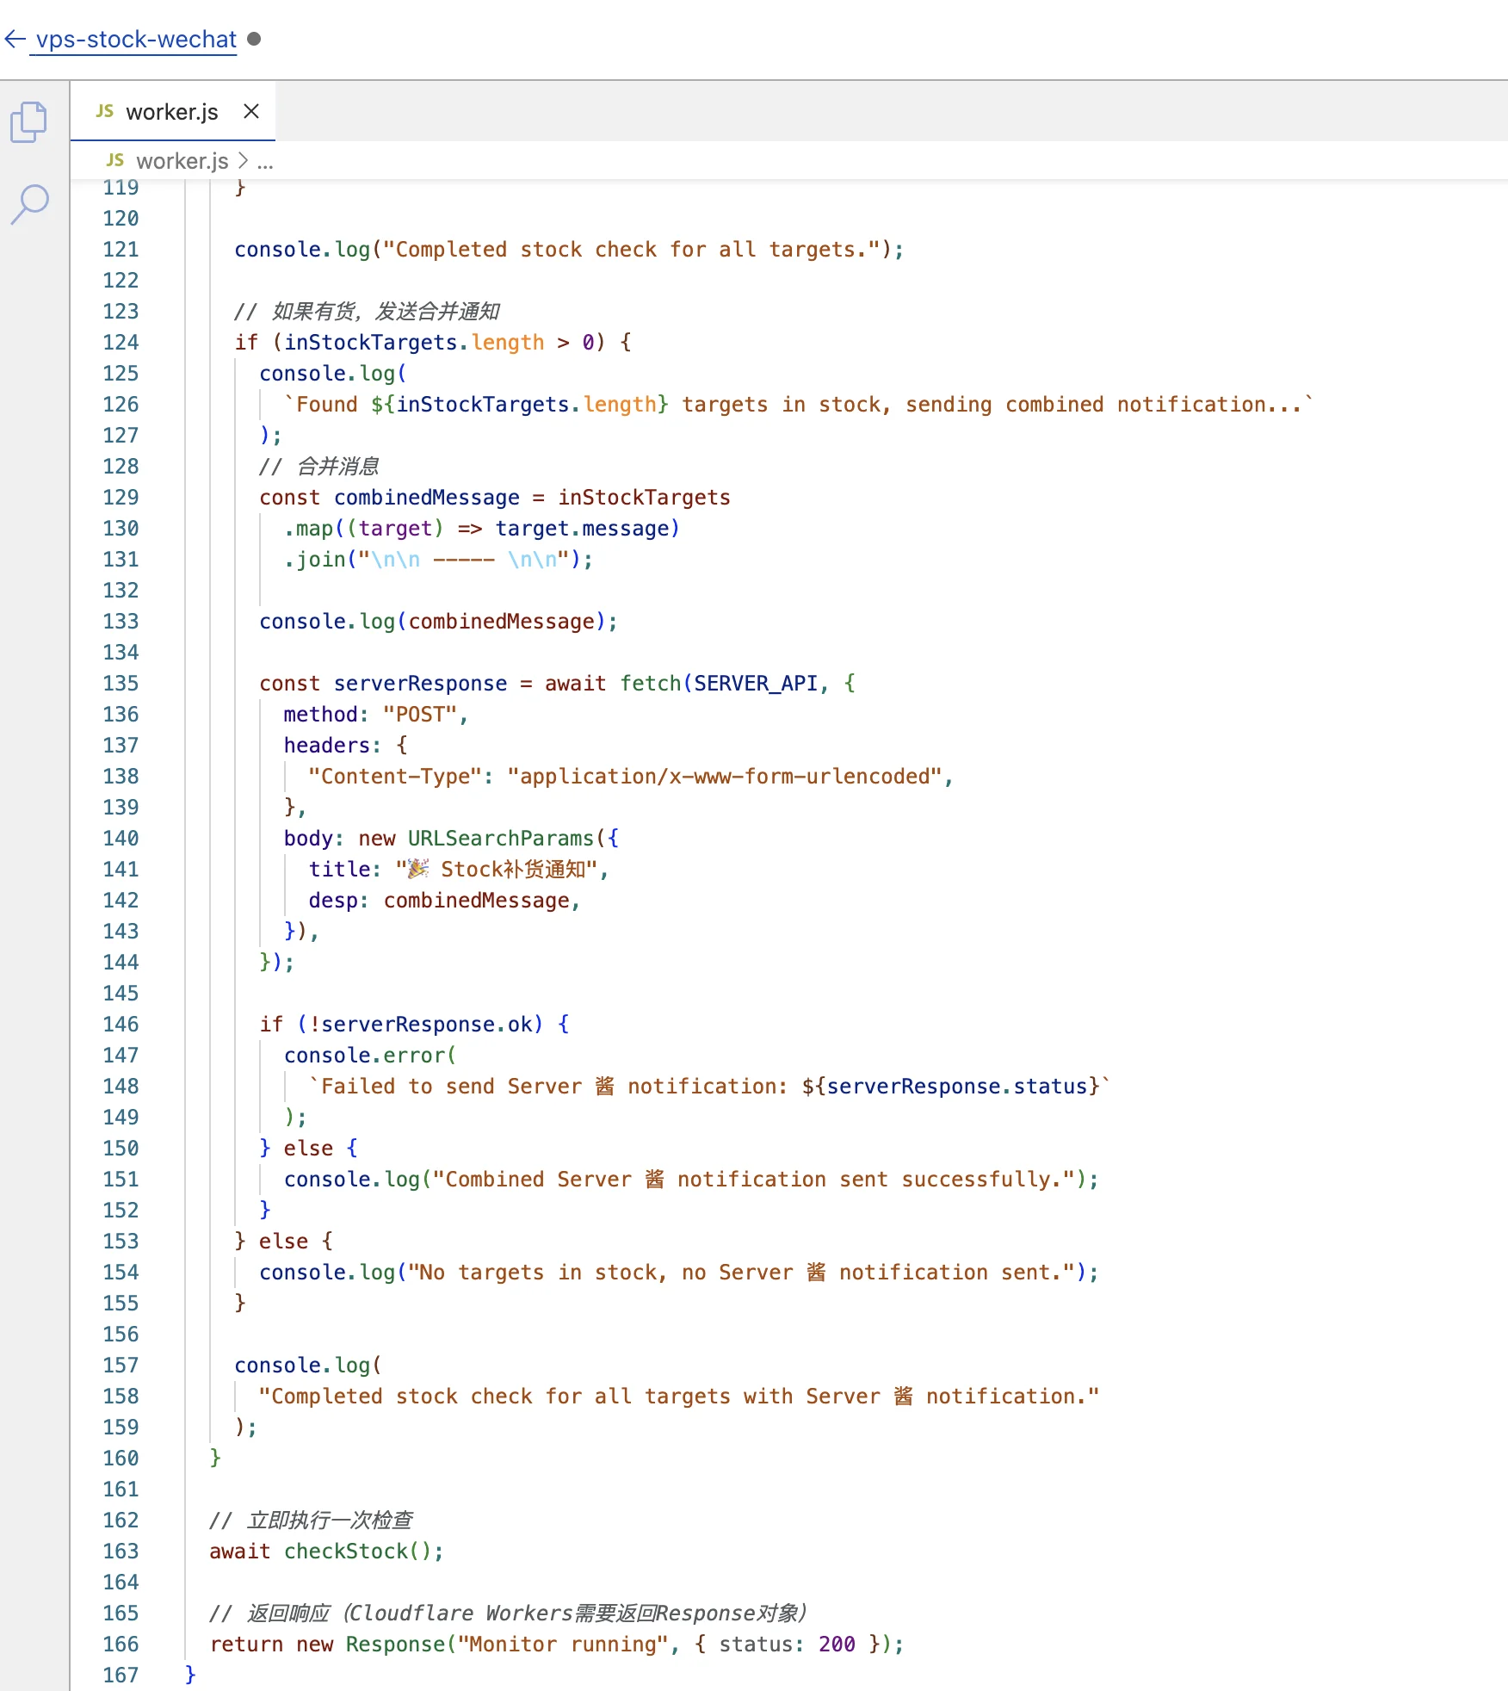Image resolution: width=1508 pixels, height=1691 pixels.
Task: Click the back arrow beside vps-stock-wechat
Action: click(15, 40)
